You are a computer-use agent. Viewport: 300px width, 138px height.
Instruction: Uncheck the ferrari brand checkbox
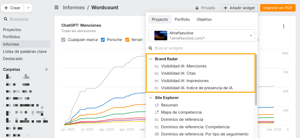pyautogui.click(x=127, y=40)
